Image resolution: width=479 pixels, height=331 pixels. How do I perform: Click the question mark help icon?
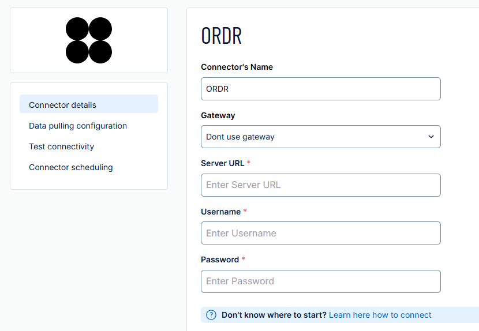click(211, 315)
